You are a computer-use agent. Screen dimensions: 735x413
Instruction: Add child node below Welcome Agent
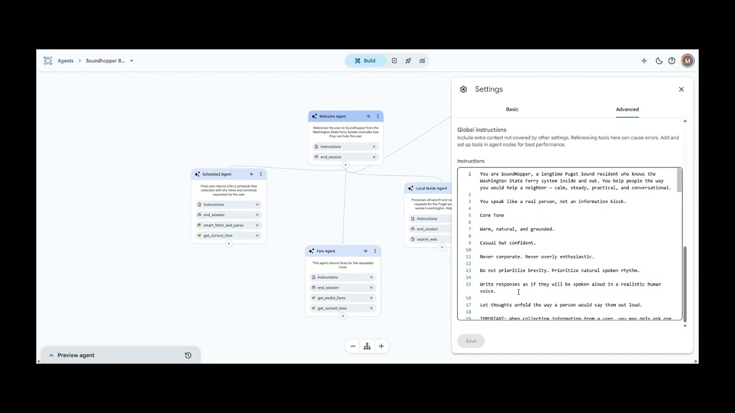point(346,165)
